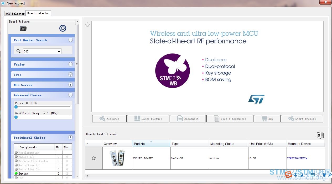Screen dimensions: 332x184
Task: Expand the Vendor filter section
Action: (x=70, y=64)
